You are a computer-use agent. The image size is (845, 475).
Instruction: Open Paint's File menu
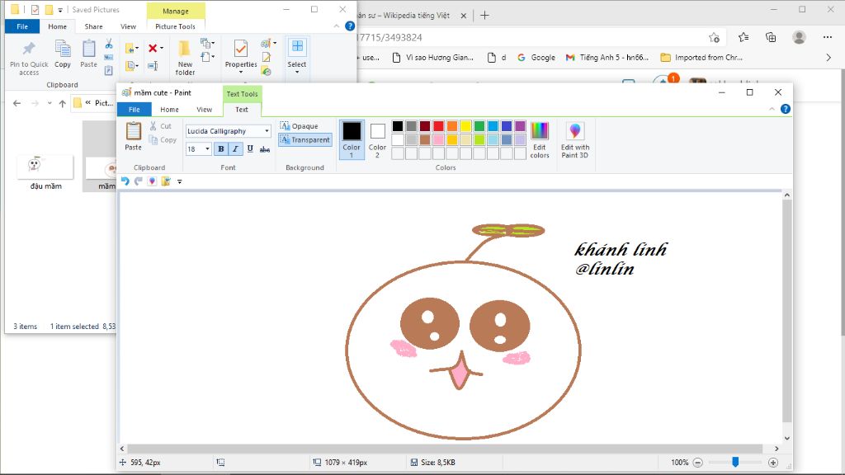point(135,109)
